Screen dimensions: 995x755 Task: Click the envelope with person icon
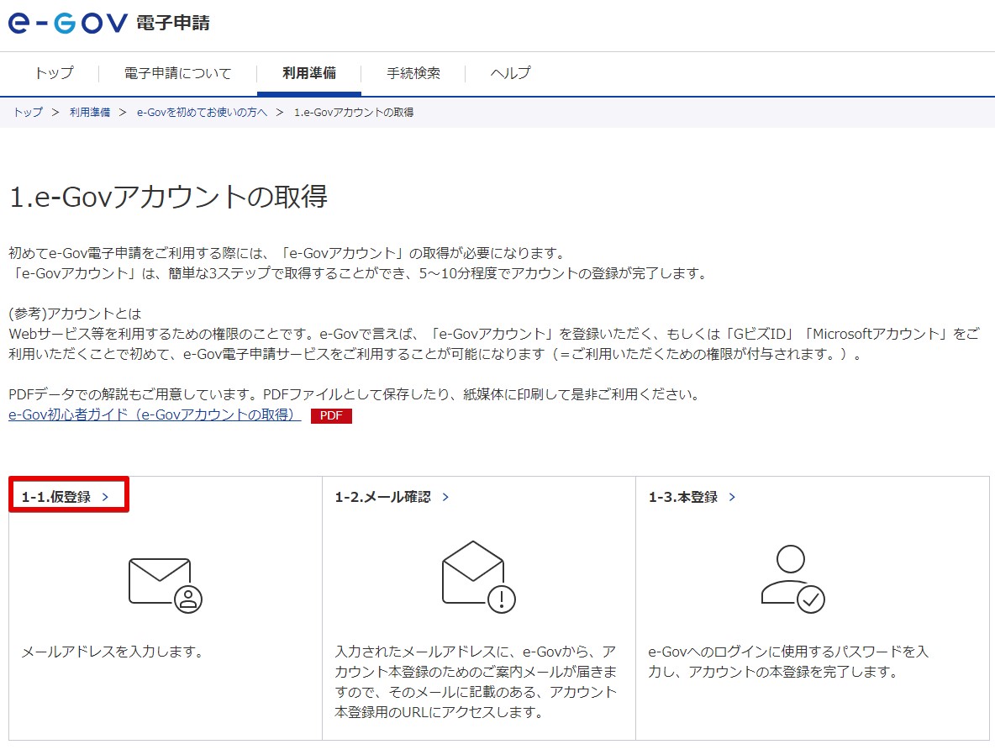(x=165, y=585)
